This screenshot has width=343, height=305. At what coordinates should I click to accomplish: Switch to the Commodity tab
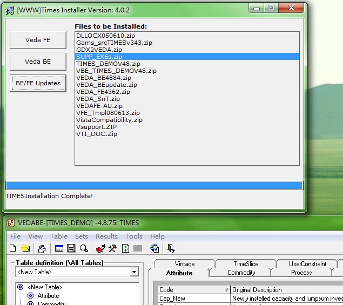coord(241,273)
